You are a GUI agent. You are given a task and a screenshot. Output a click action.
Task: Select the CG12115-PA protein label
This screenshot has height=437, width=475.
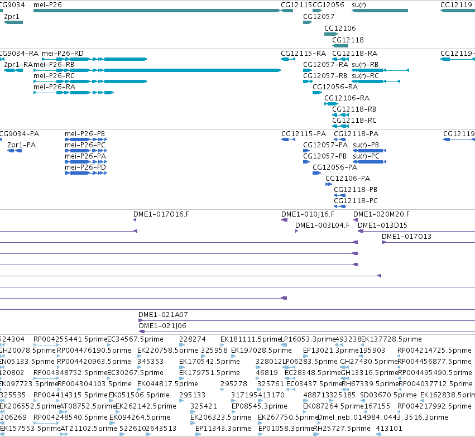(304, 134)
